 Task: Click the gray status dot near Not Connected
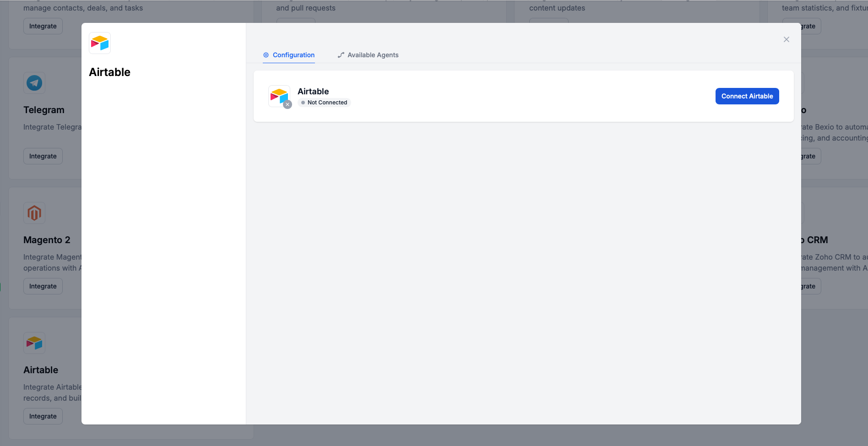pos(303,103)
